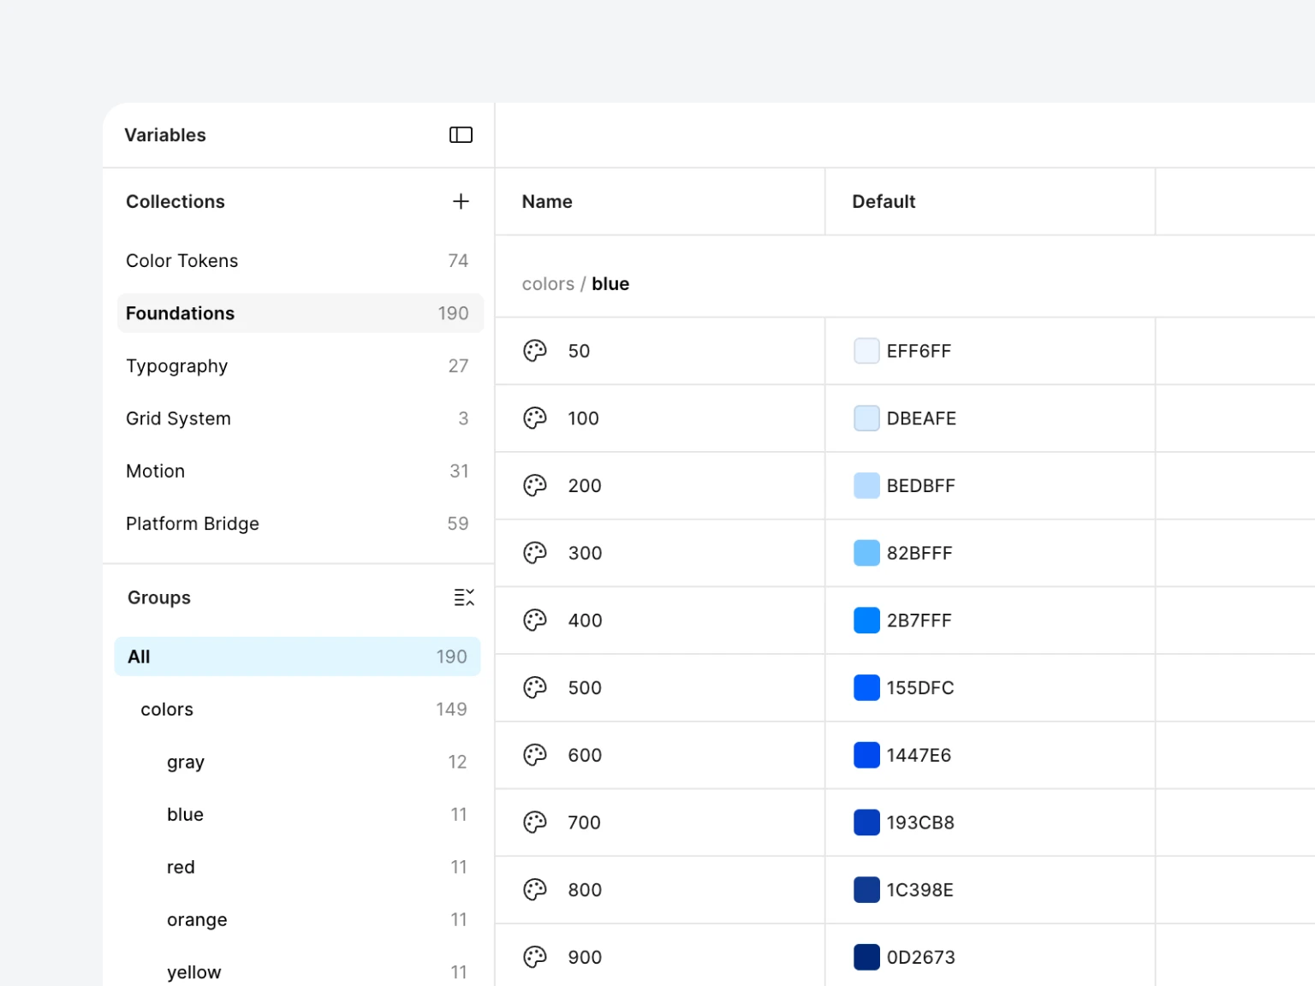This screenshot has height=986, width=1315.
Task: Select variable name 800
Action: tap(585, 890)
